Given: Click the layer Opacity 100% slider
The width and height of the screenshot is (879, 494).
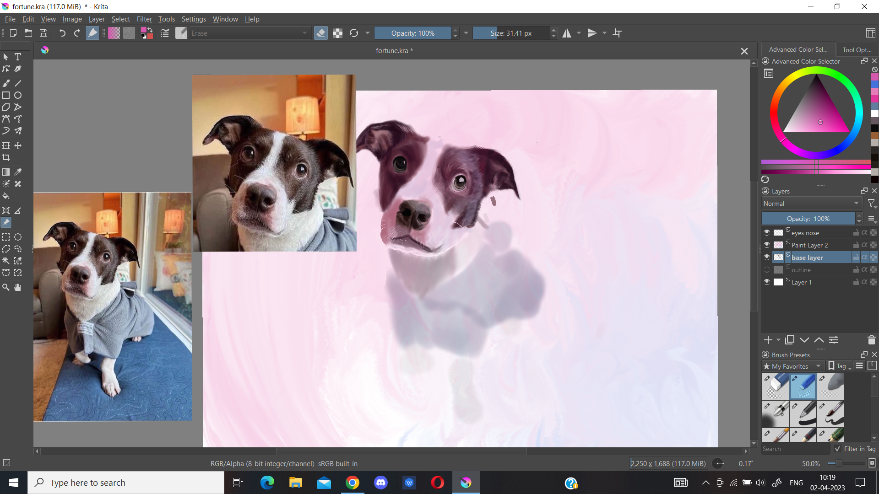Looking at the screenshot, I should 808,219.
